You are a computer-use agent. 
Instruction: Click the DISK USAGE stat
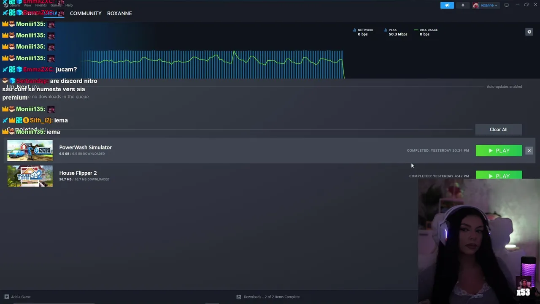(426, 32)
